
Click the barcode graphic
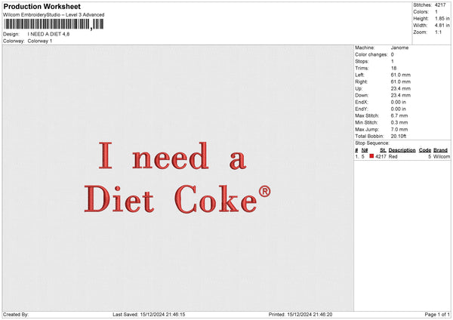pos(54,24)
